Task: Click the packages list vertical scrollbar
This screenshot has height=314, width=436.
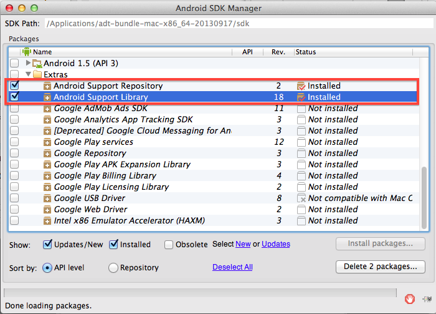Action: [424, 197]
